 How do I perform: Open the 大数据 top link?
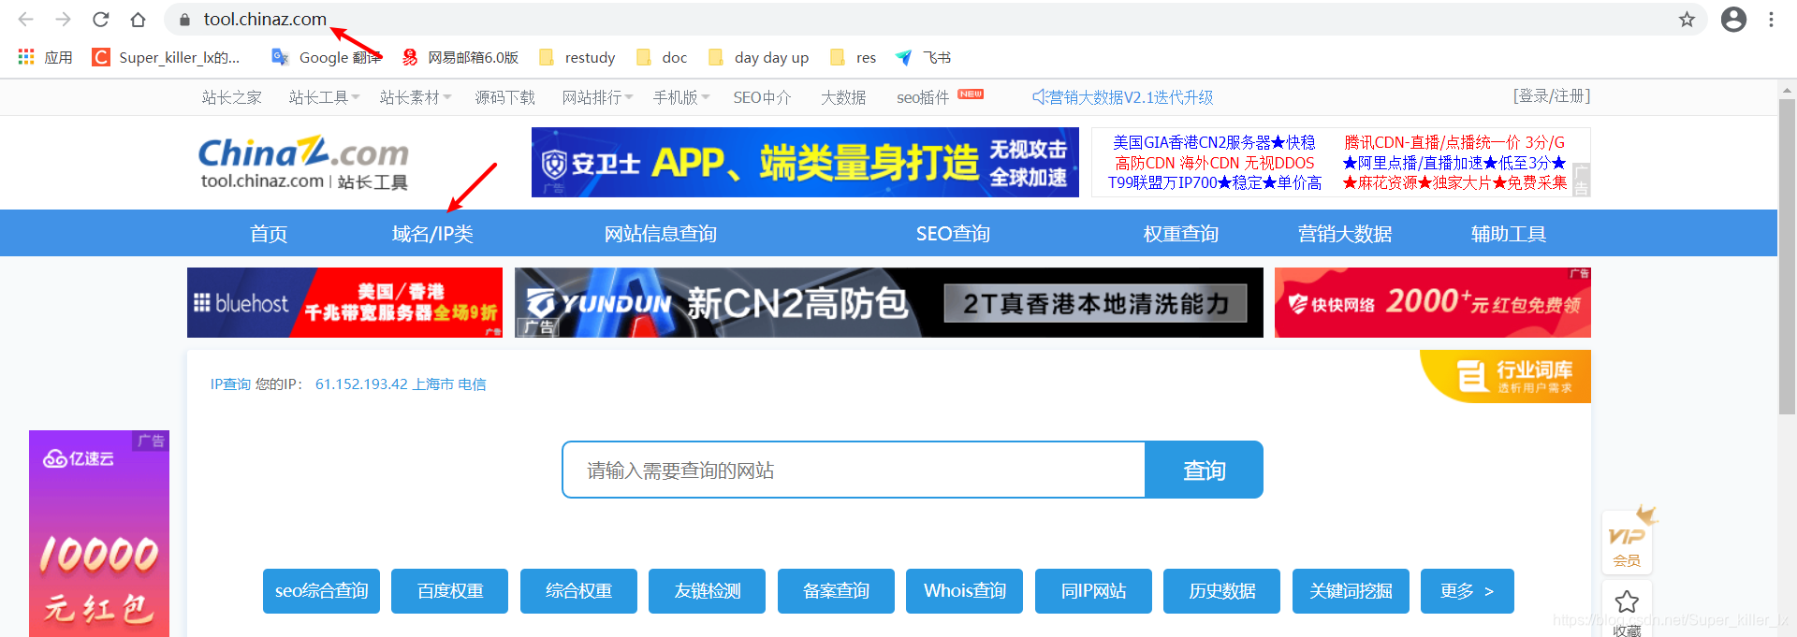[x=843, y=97]
